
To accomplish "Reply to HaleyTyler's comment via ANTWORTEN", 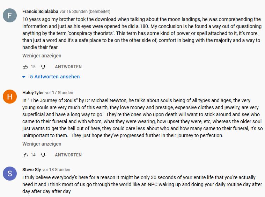I will (x=68, y=155).
